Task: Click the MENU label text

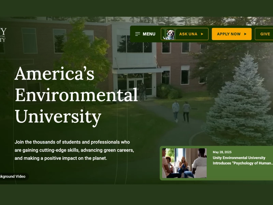Action: tap(149, 34)
